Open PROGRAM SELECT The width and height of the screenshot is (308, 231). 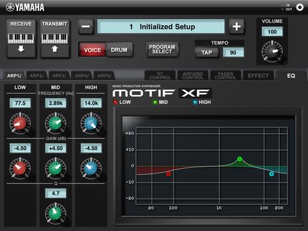(x=162, y=49)
